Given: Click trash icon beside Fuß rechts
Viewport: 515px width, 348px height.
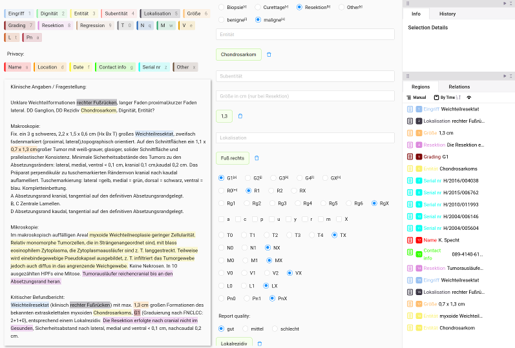Looking at the screenshot, I should [x=256, y=158].
